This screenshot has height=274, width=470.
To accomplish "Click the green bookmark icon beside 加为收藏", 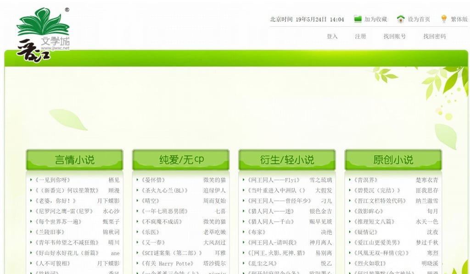I will tap(358, 19).
